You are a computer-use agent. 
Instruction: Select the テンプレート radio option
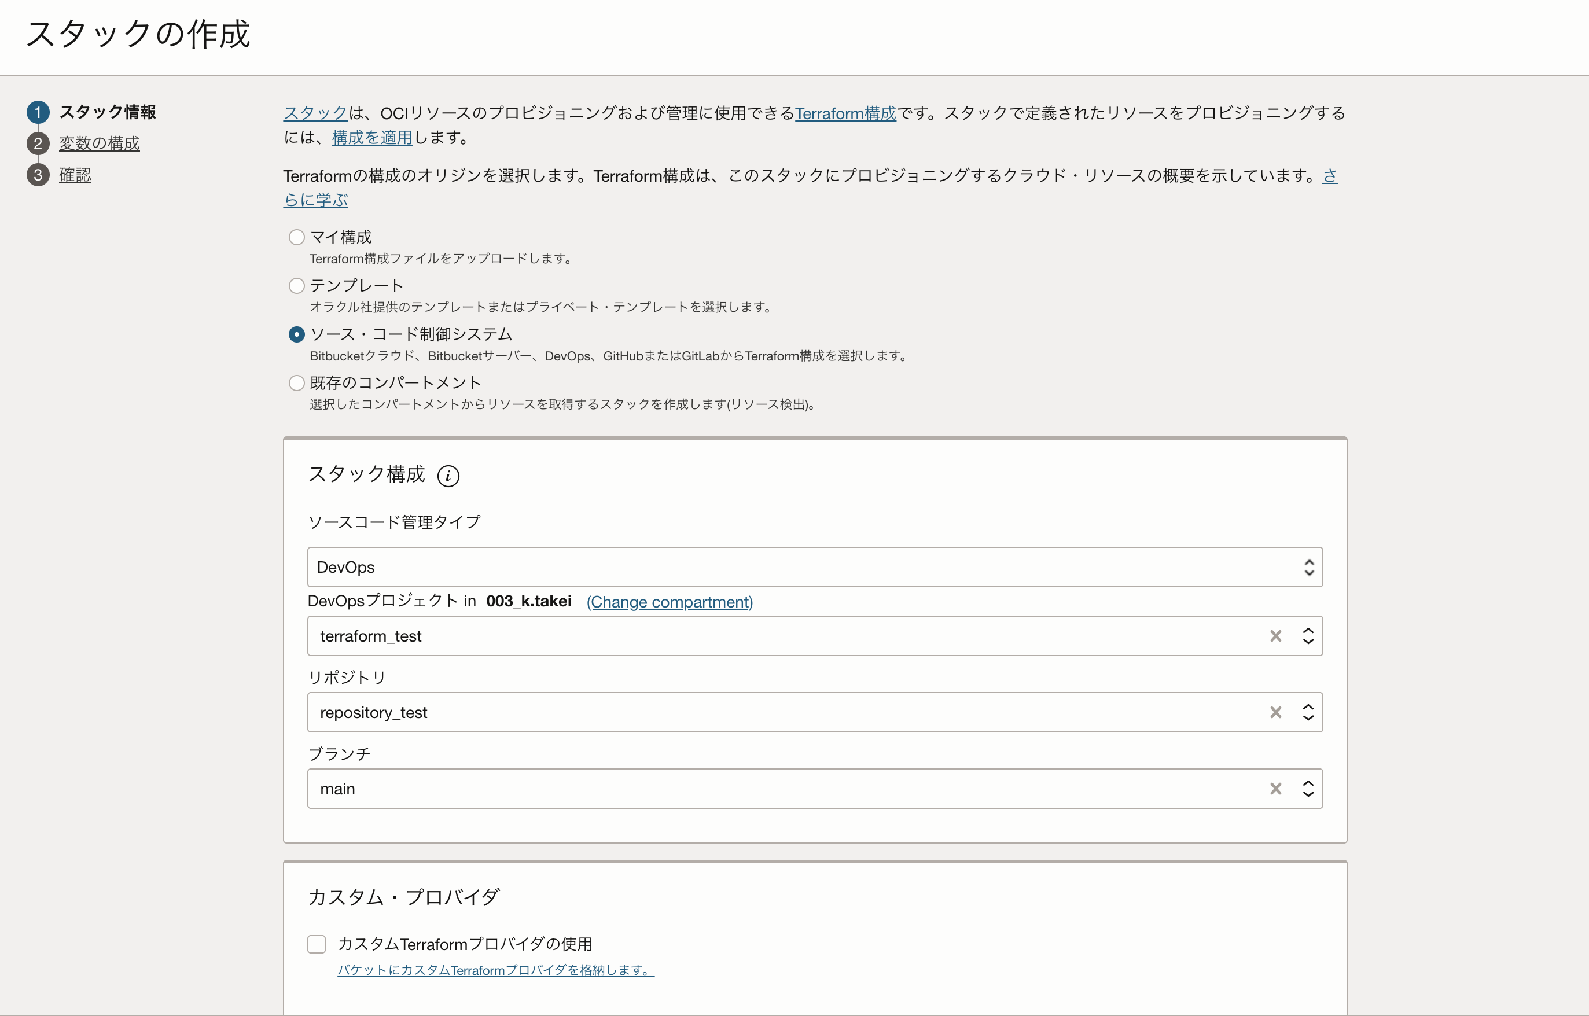(x=296, y=286)
